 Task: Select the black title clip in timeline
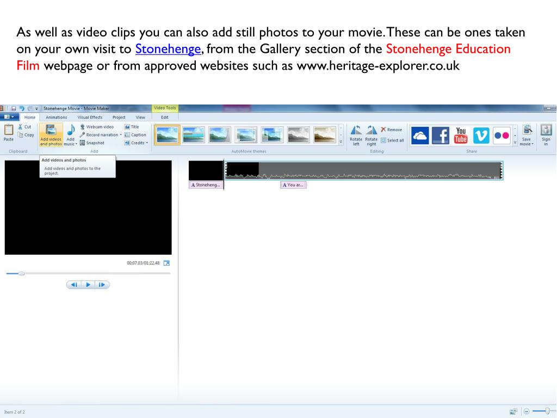click(x=206, y=170)
